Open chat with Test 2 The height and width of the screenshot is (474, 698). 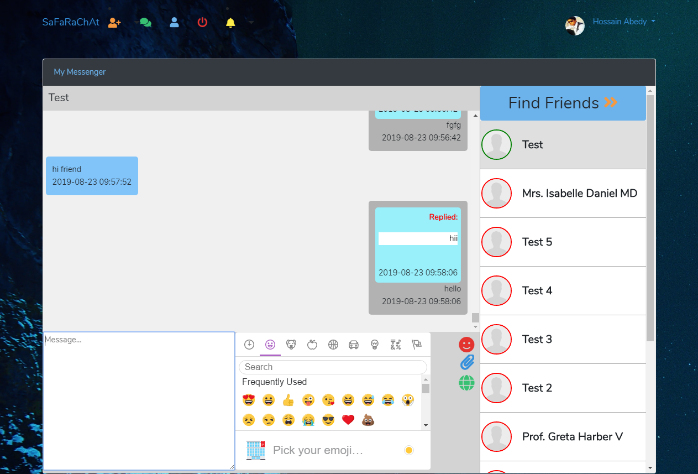click(x=563, y=388)
